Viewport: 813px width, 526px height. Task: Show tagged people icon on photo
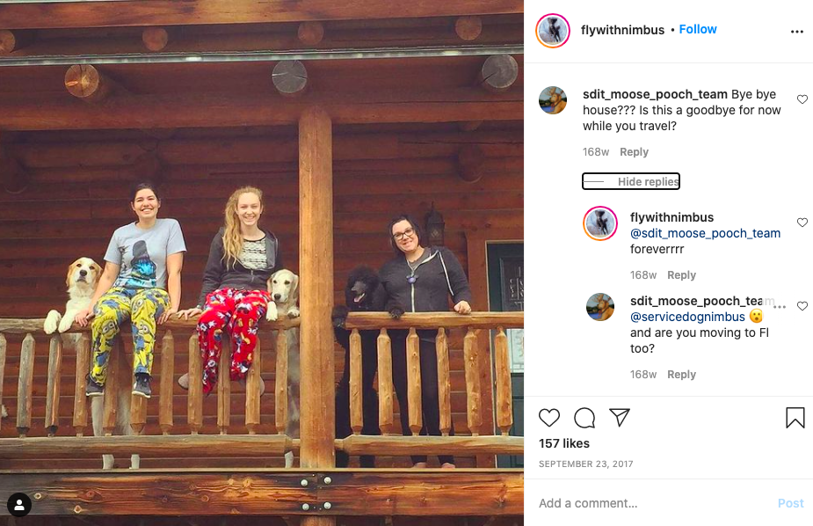coord(19,505)
